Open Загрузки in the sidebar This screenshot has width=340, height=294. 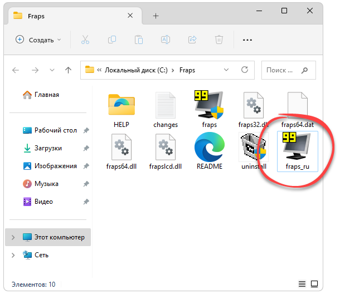pyautogui.click(x=42, y=148)
